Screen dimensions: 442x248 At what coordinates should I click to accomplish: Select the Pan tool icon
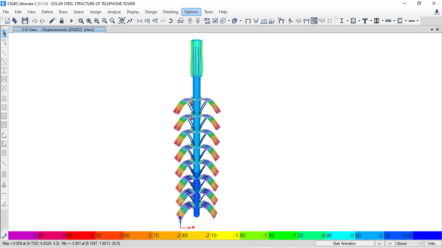click(x=122, y=20)
